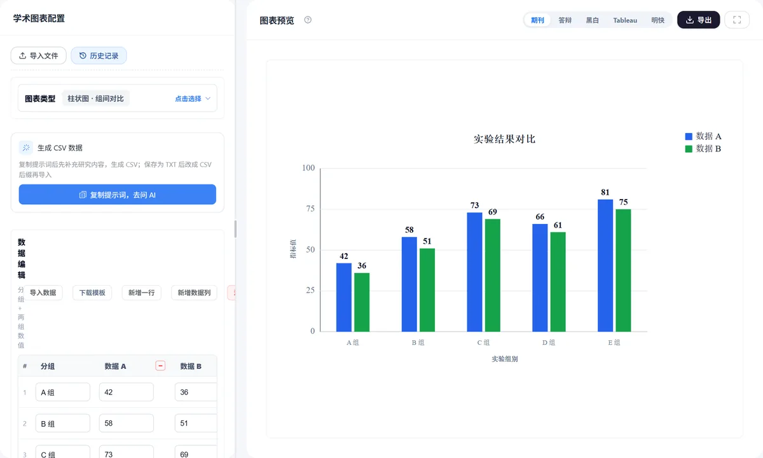Image resolution: width=763 pixels, height=458 pixels.
Task: Select the 黑白 theme tab
Action: (593, 20)
